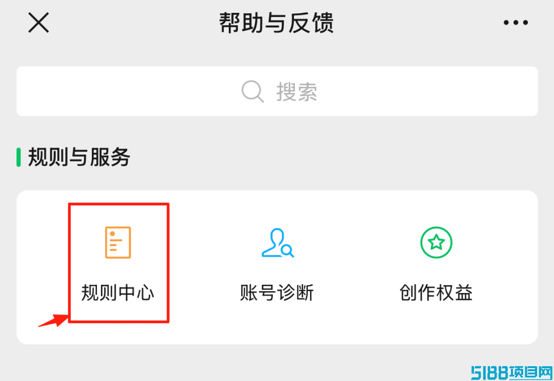Tap the 创作权益 text label
The width and height of the screenshot is (554, 381).
436,292
